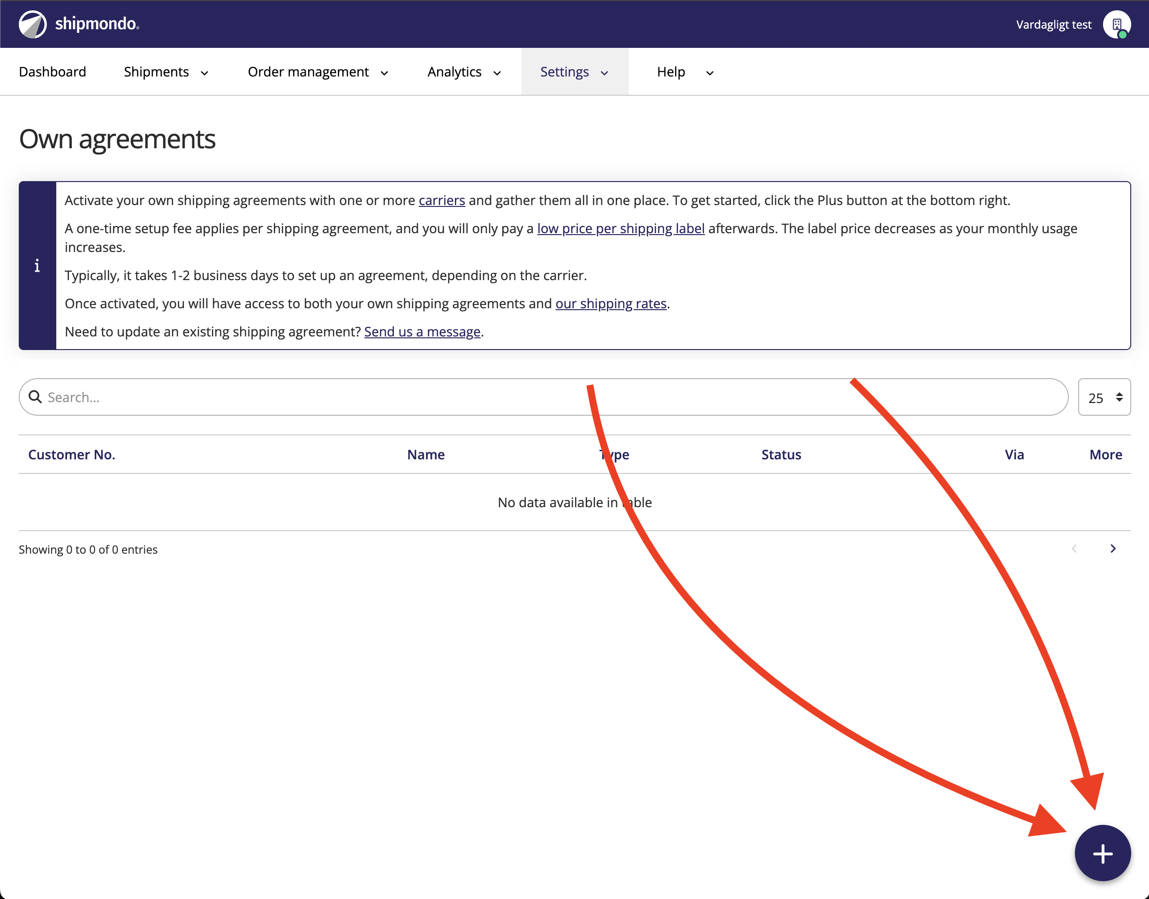The height and width of the screenshot is (899, 1149).
Task: Open the Help menu
Action: point(684,72)
